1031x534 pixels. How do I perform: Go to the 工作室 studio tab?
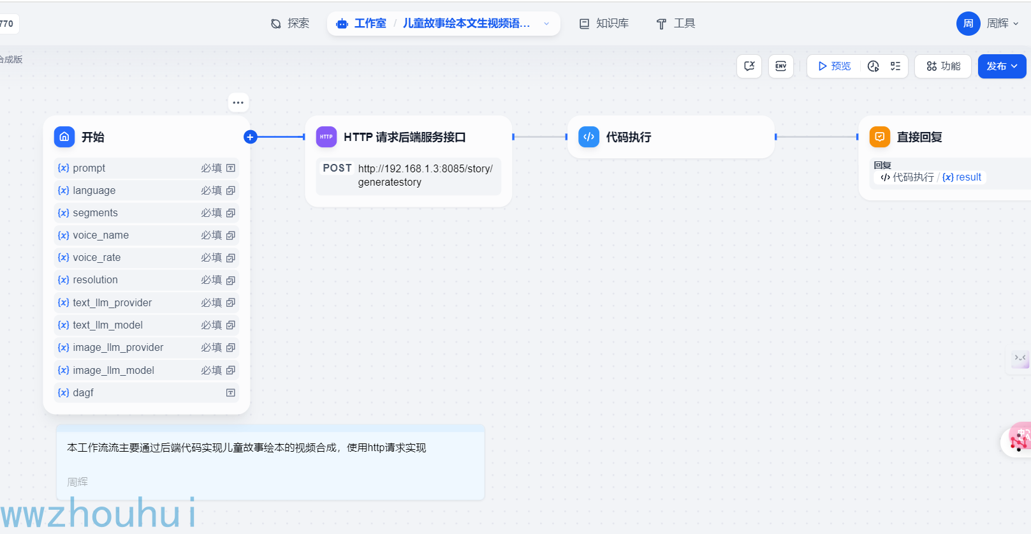tap(362, 24)
